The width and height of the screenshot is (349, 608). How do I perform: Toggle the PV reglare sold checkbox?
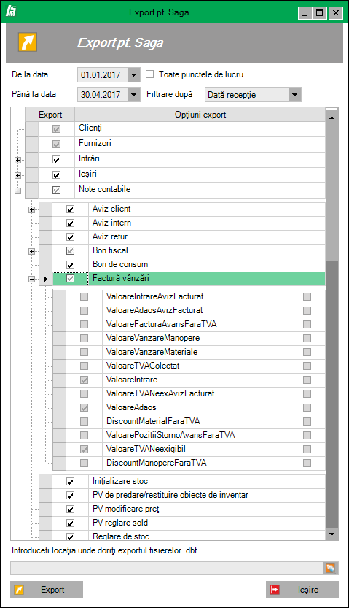click(70, 523)
